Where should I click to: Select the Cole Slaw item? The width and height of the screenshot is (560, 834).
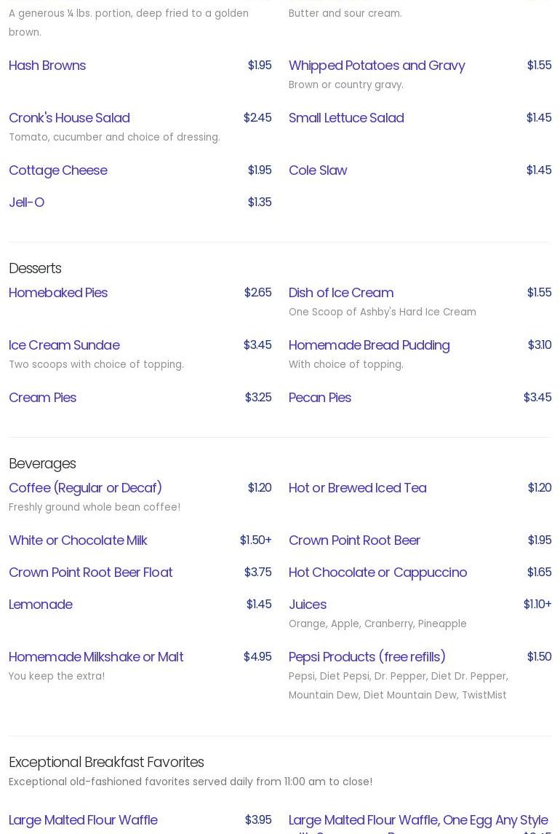coord(318,170)
